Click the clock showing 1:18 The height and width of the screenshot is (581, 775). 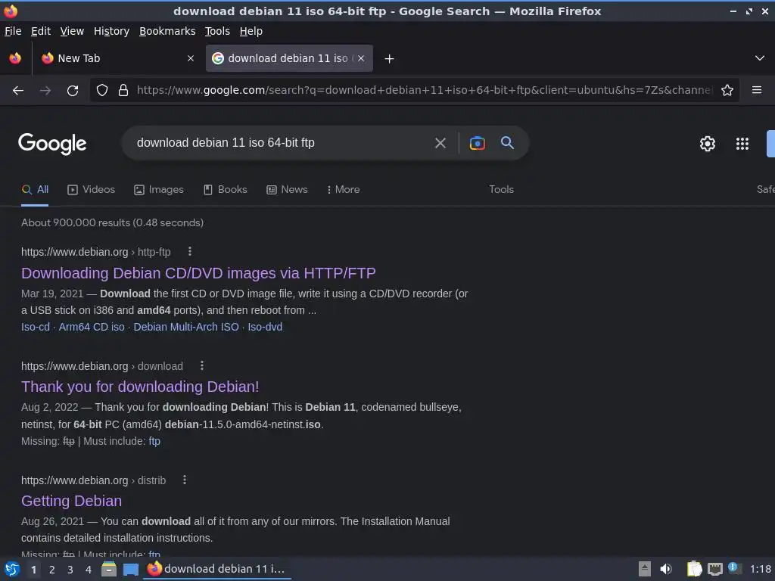[x=760, y=569]
